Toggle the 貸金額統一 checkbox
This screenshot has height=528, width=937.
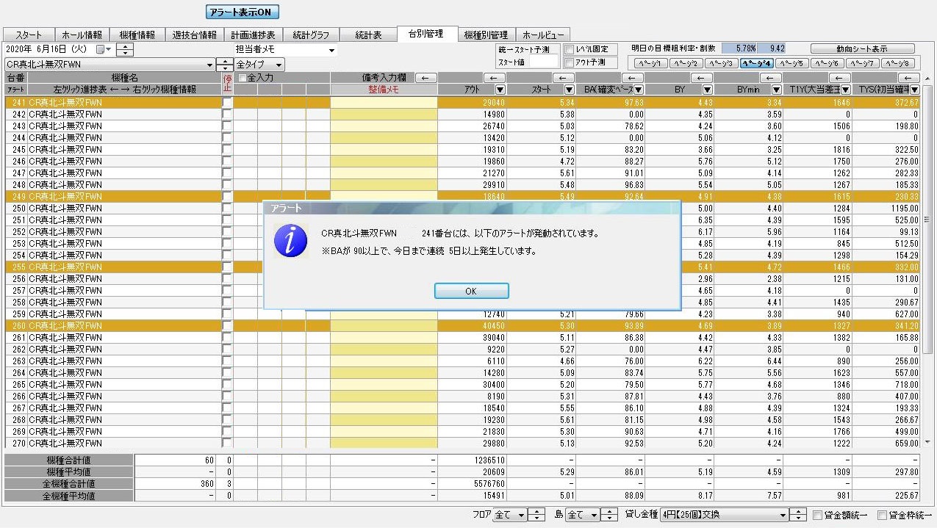[x=818, y=516]
